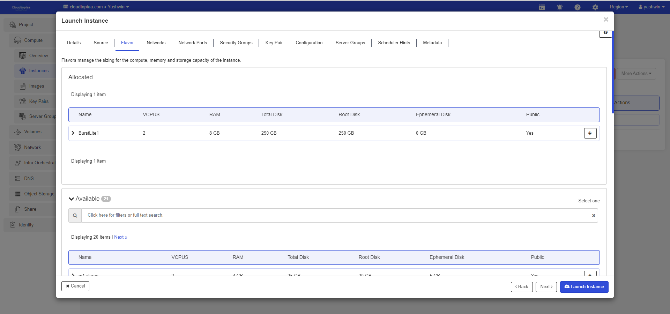670x314 pixels.
Task: Click the Cancel button
Action: tap(75, 286)
